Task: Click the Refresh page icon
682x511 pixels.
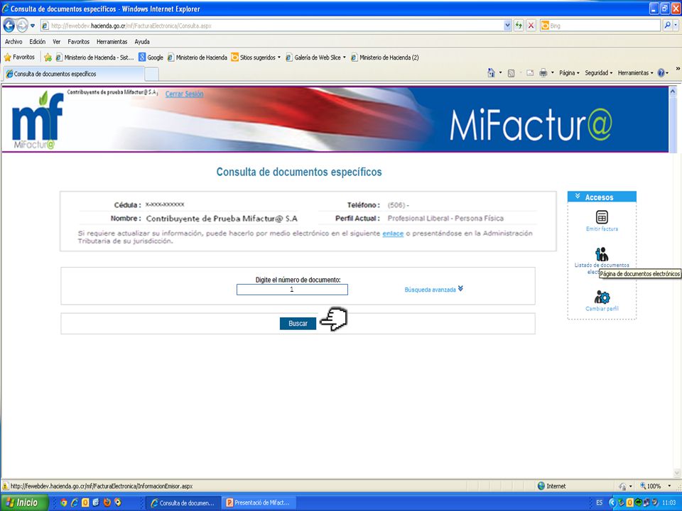Action: point(519,26)
